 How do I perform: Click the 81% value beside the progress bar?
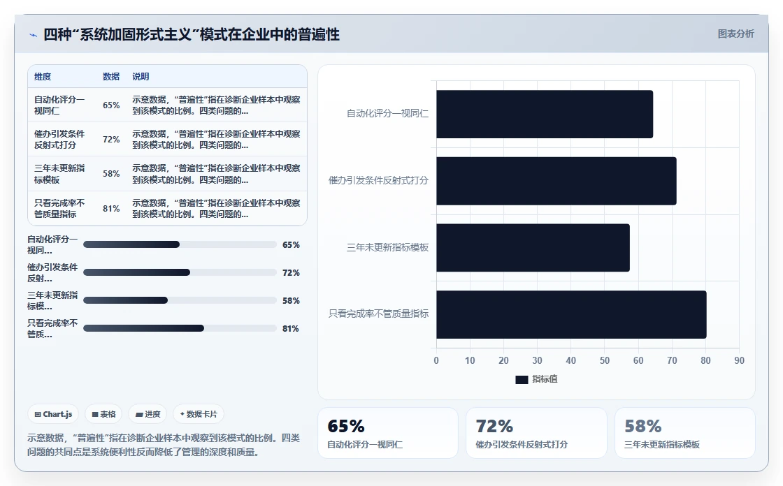click(x=291, y=328)
